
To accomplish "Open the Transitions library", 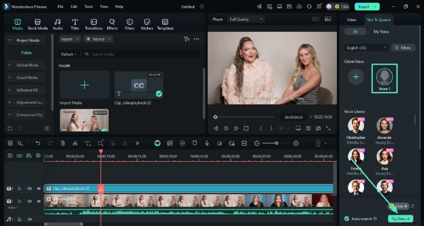I will tap(94, 24).
